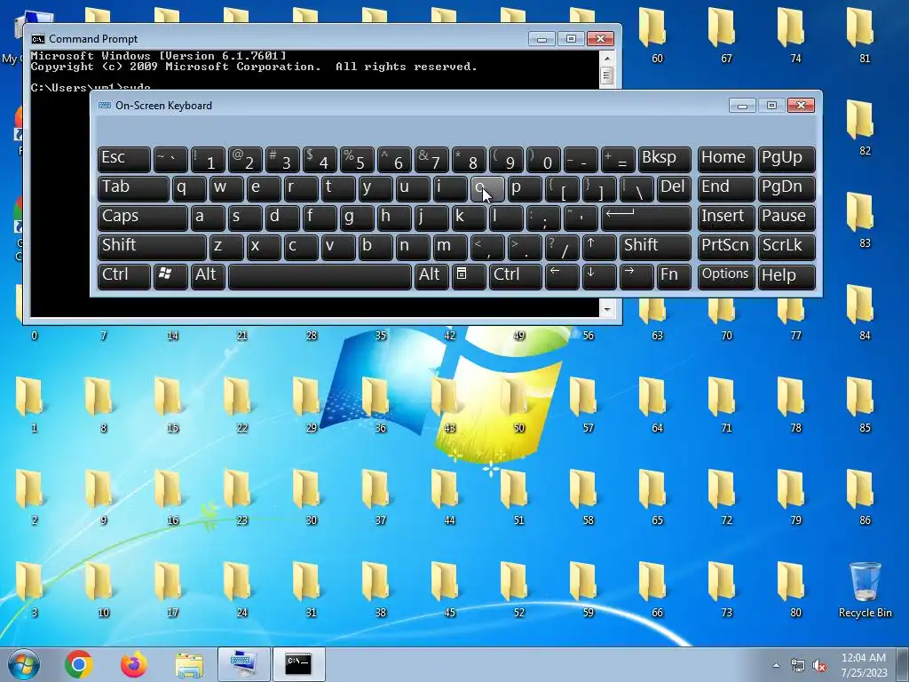Open Command Prompt title bar system icon
This screenshot has width=909, height=682.
[x=38, y=39]
